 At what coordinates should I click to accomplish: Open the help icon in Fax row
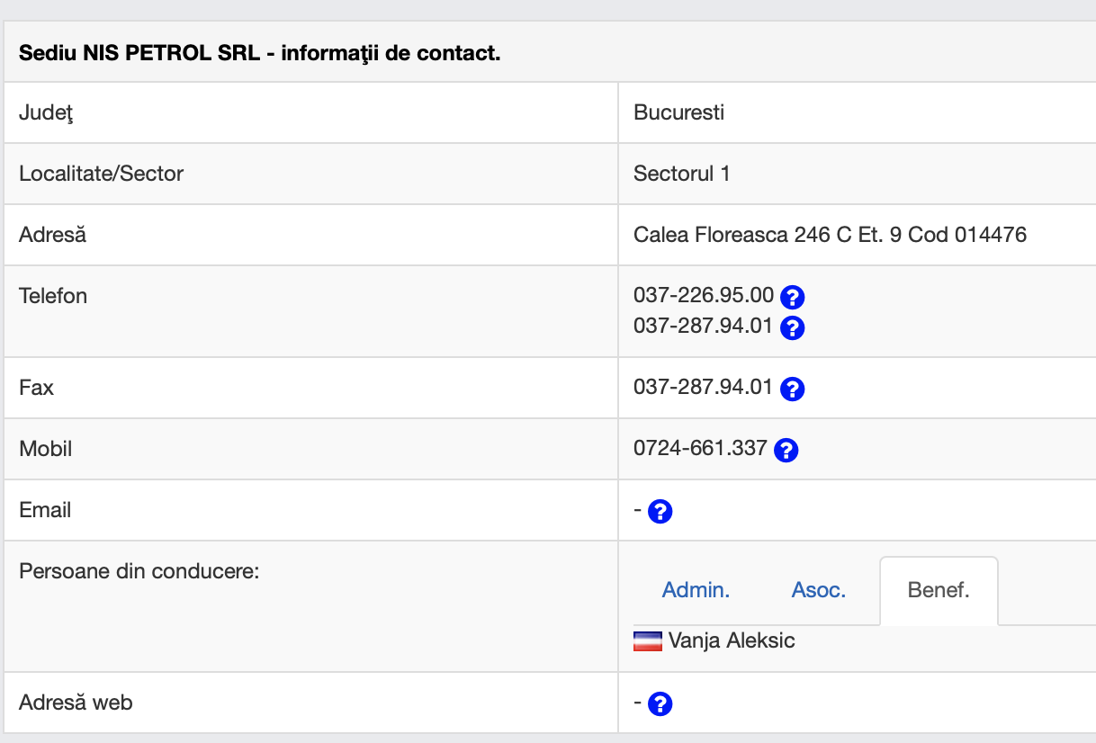792,389
